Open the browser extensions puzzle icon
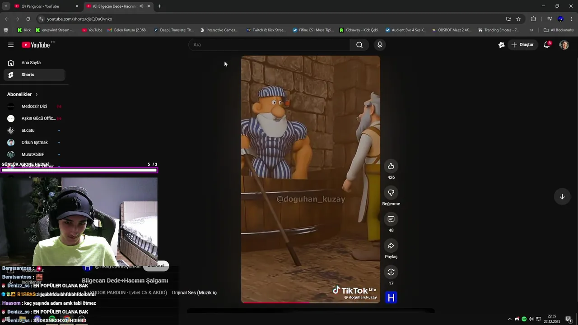The image size is (578, 325). point(533,19)
